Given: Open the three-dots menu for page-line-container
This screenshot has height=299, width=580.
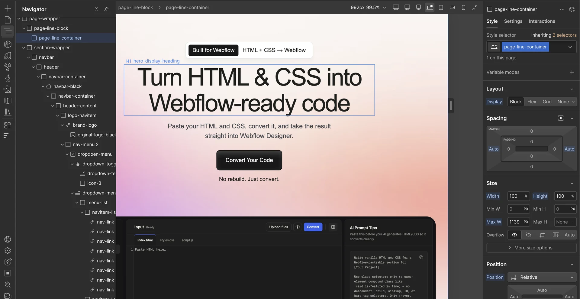Looking at the screenshot, I should pyautogui.click(x=562, y=9).
